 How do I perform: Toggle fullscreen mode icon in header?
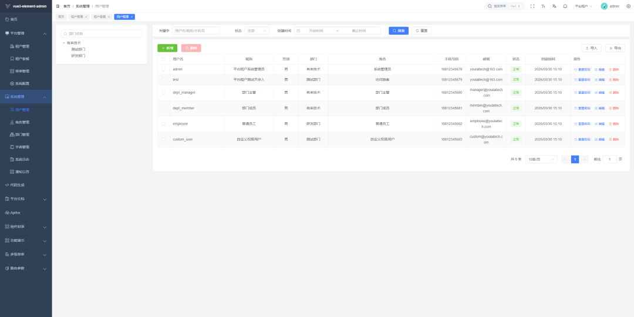tap(532, 6)
